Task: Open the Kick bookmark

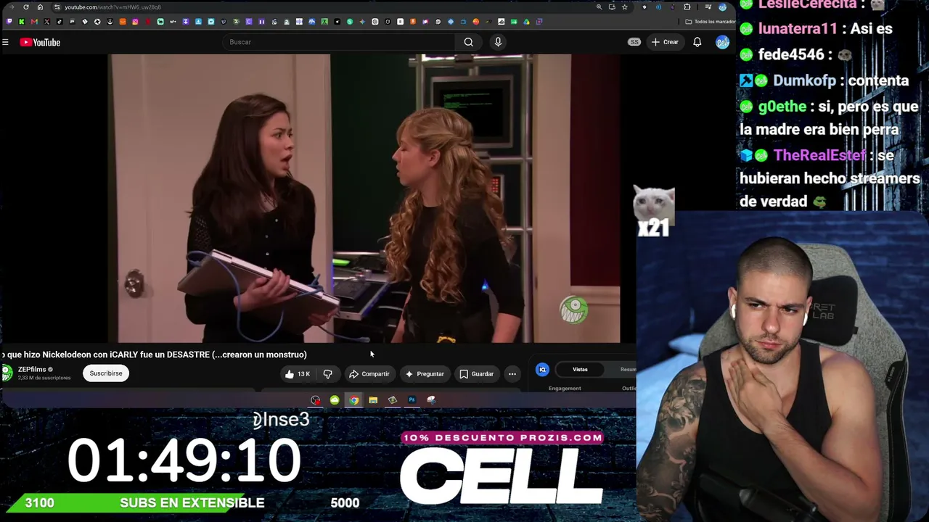Action: tap(21, 22)
